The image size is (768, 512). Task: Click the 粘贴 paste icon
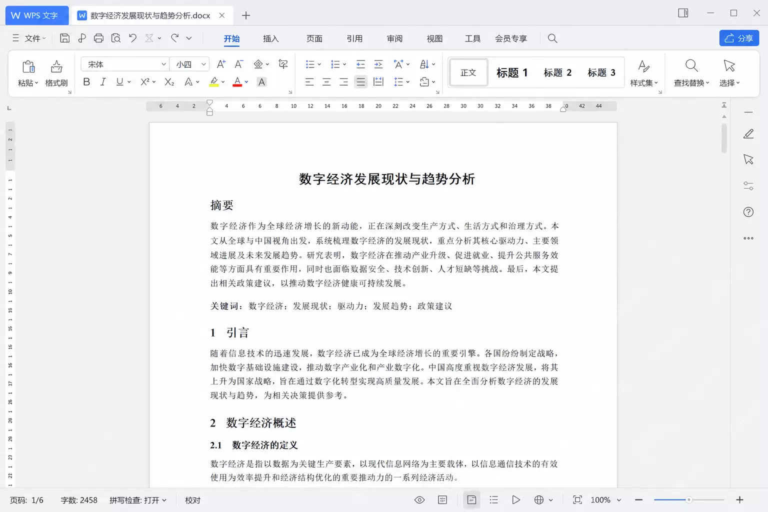coord(28,66)
